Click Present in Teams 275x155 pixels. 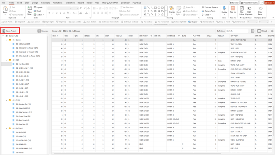pyautogui.click(x=250, y=3)
